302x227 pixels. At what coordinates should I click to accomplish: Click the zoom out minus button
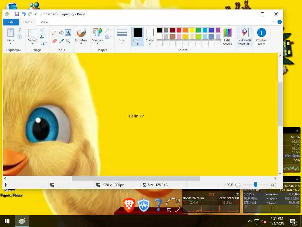click(238, 185)
